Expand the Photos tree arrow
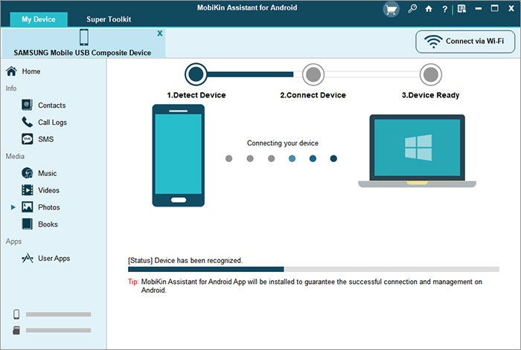This screenshot has width=521, height=350. [x=13, y=207]
